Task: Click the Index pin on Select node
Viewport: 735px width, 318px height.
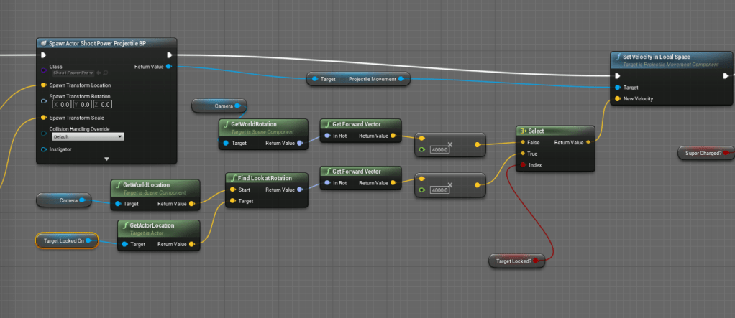Action: (522, 165)
